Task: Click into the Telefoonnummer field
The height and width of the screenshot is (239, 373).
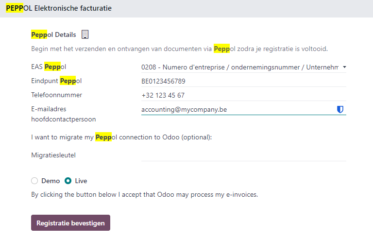Action: coord(244,95)
